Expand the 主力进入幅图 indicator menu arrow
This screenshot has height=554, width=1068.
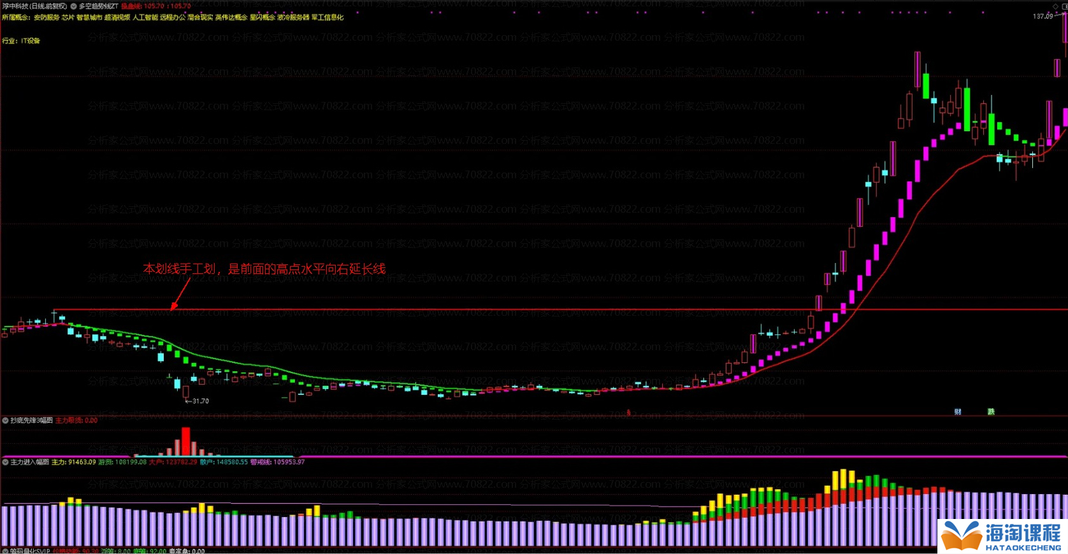point(6,462)
